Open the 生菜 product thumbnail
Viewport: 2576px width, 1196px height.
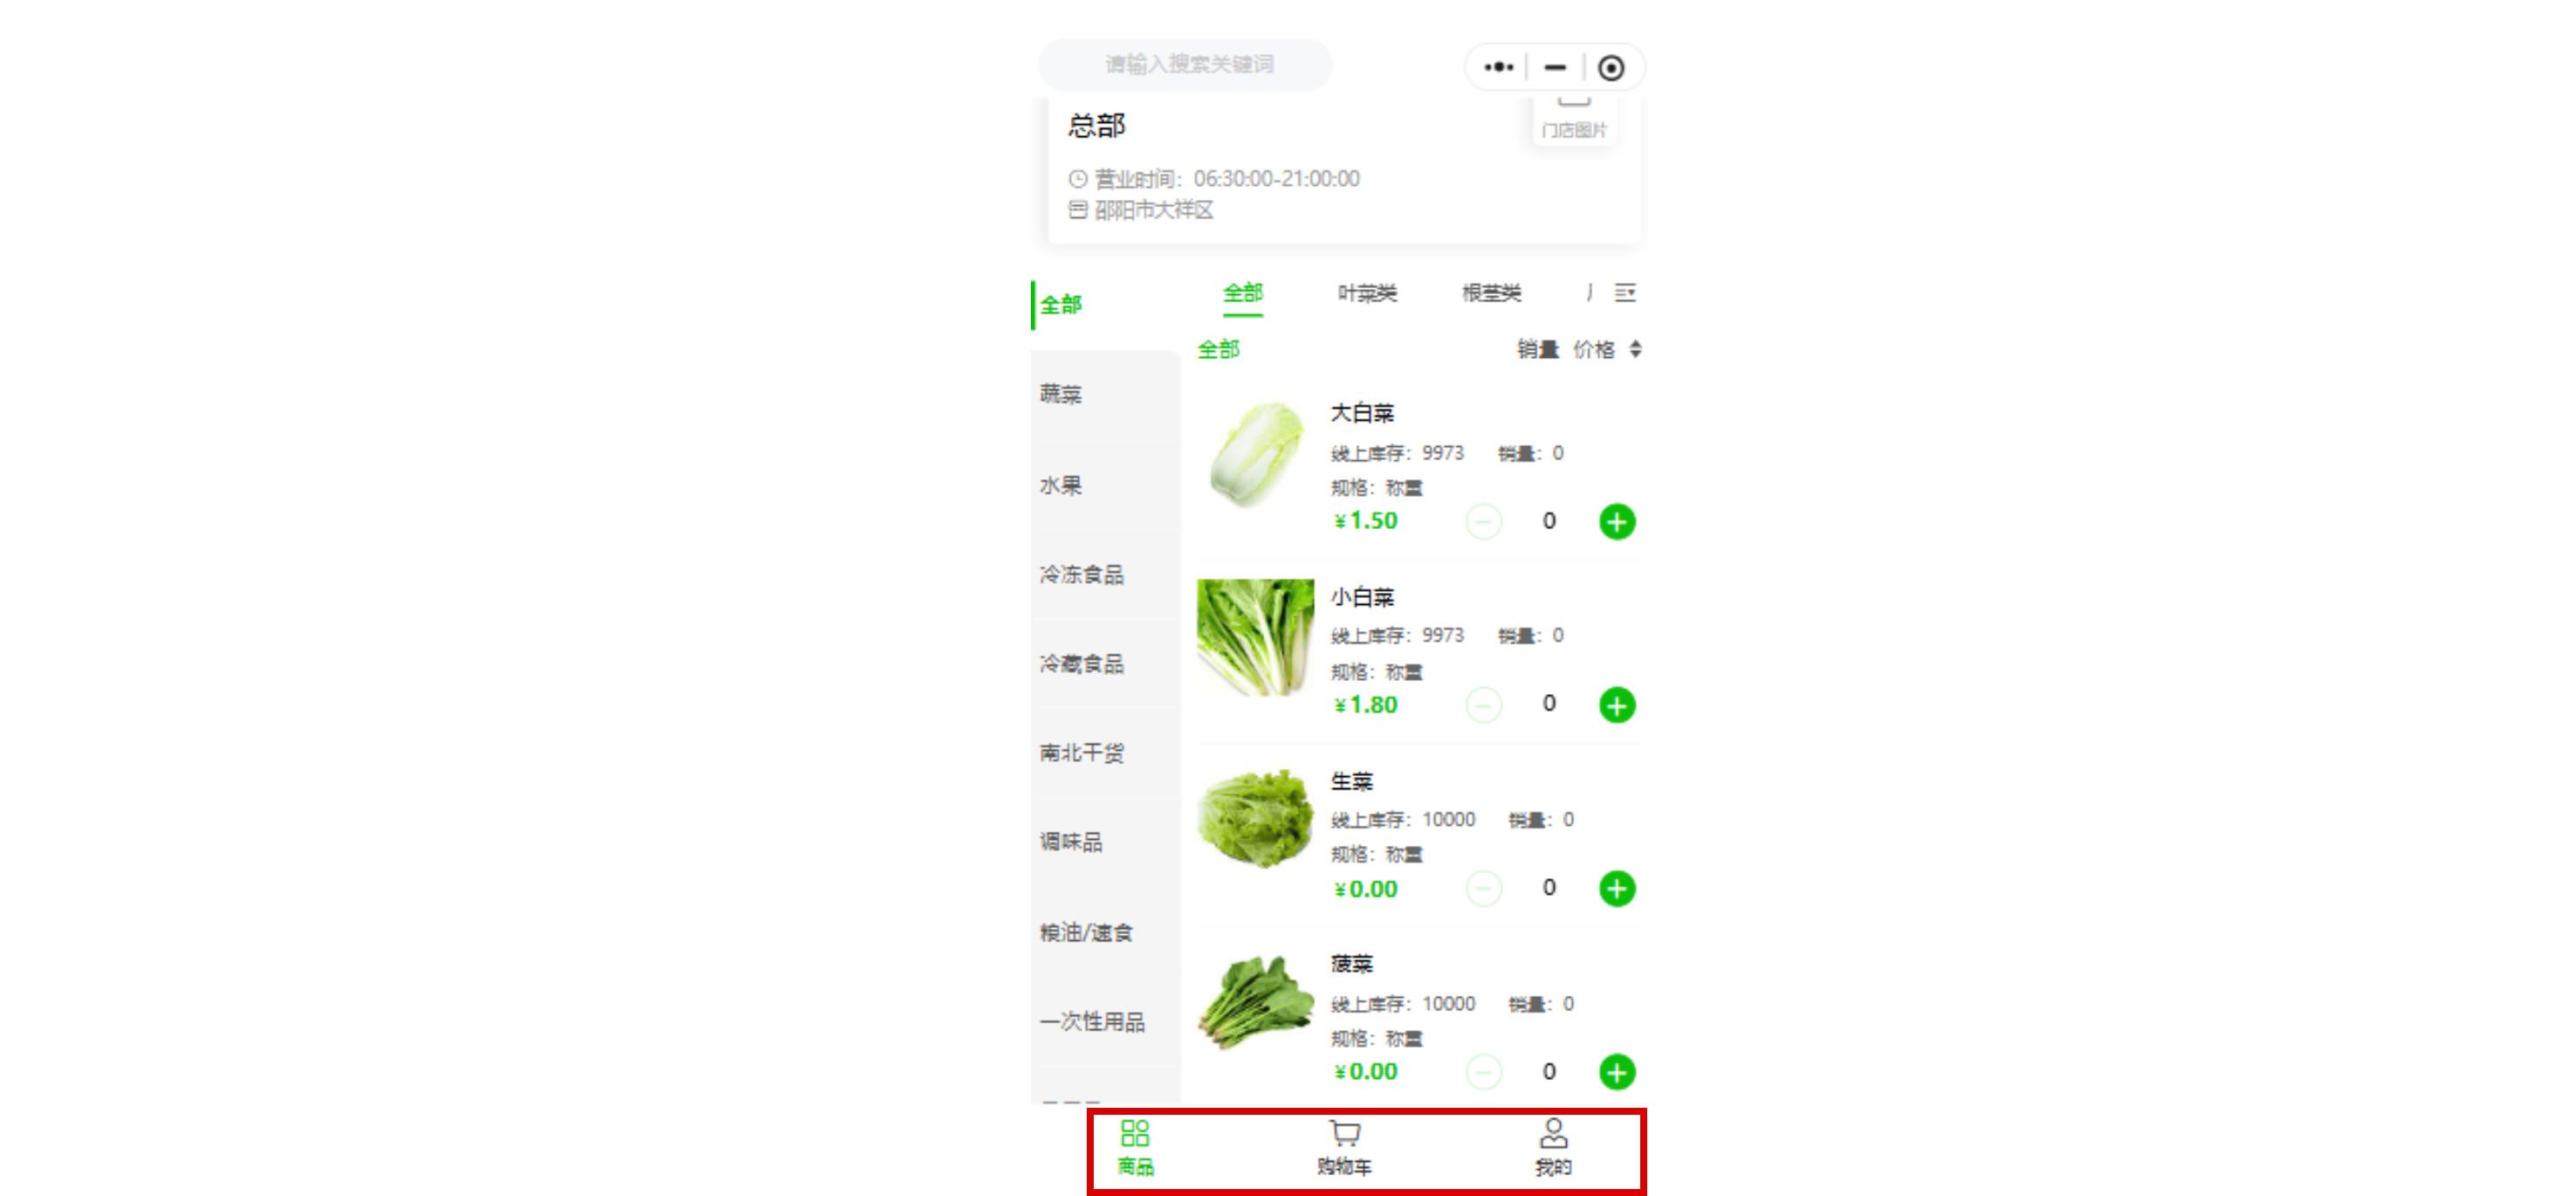tap(1255, 817)
